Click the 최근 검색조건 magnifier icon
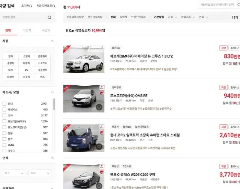Viewport: 240px width, 189px height. pyautogui.click(x=54, y=6)
